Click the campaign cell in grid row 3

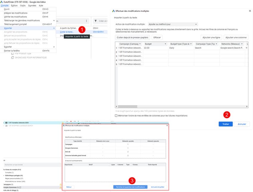point(130,56)
